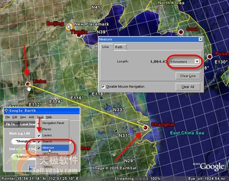Image resolution: width=229 pixels, height=181 pixels.
Task: Click the E116° longitude grid label
Action: [77, 98]
